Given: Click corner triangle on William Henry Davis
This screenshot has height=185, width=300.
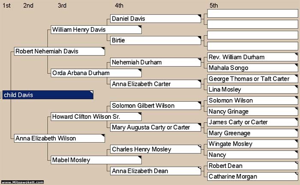Looking at the screenshot, I should (140, 27).
